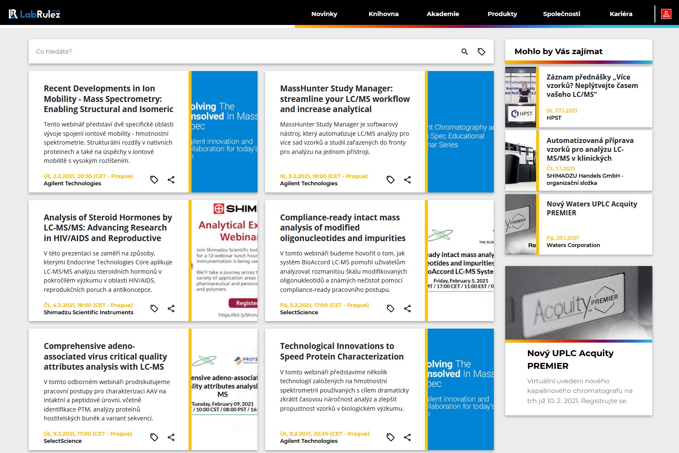Click date 'Pá, 5.2.2021, 17:00 (CET - Prague)'
Screen dimensions: 679x453
click(324, 305)
